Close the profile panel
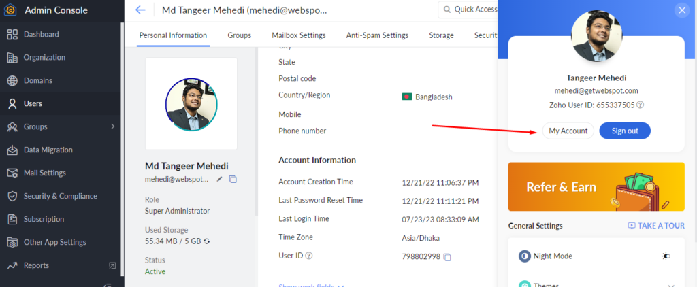The image size is (697, 287). pos(681,10)
